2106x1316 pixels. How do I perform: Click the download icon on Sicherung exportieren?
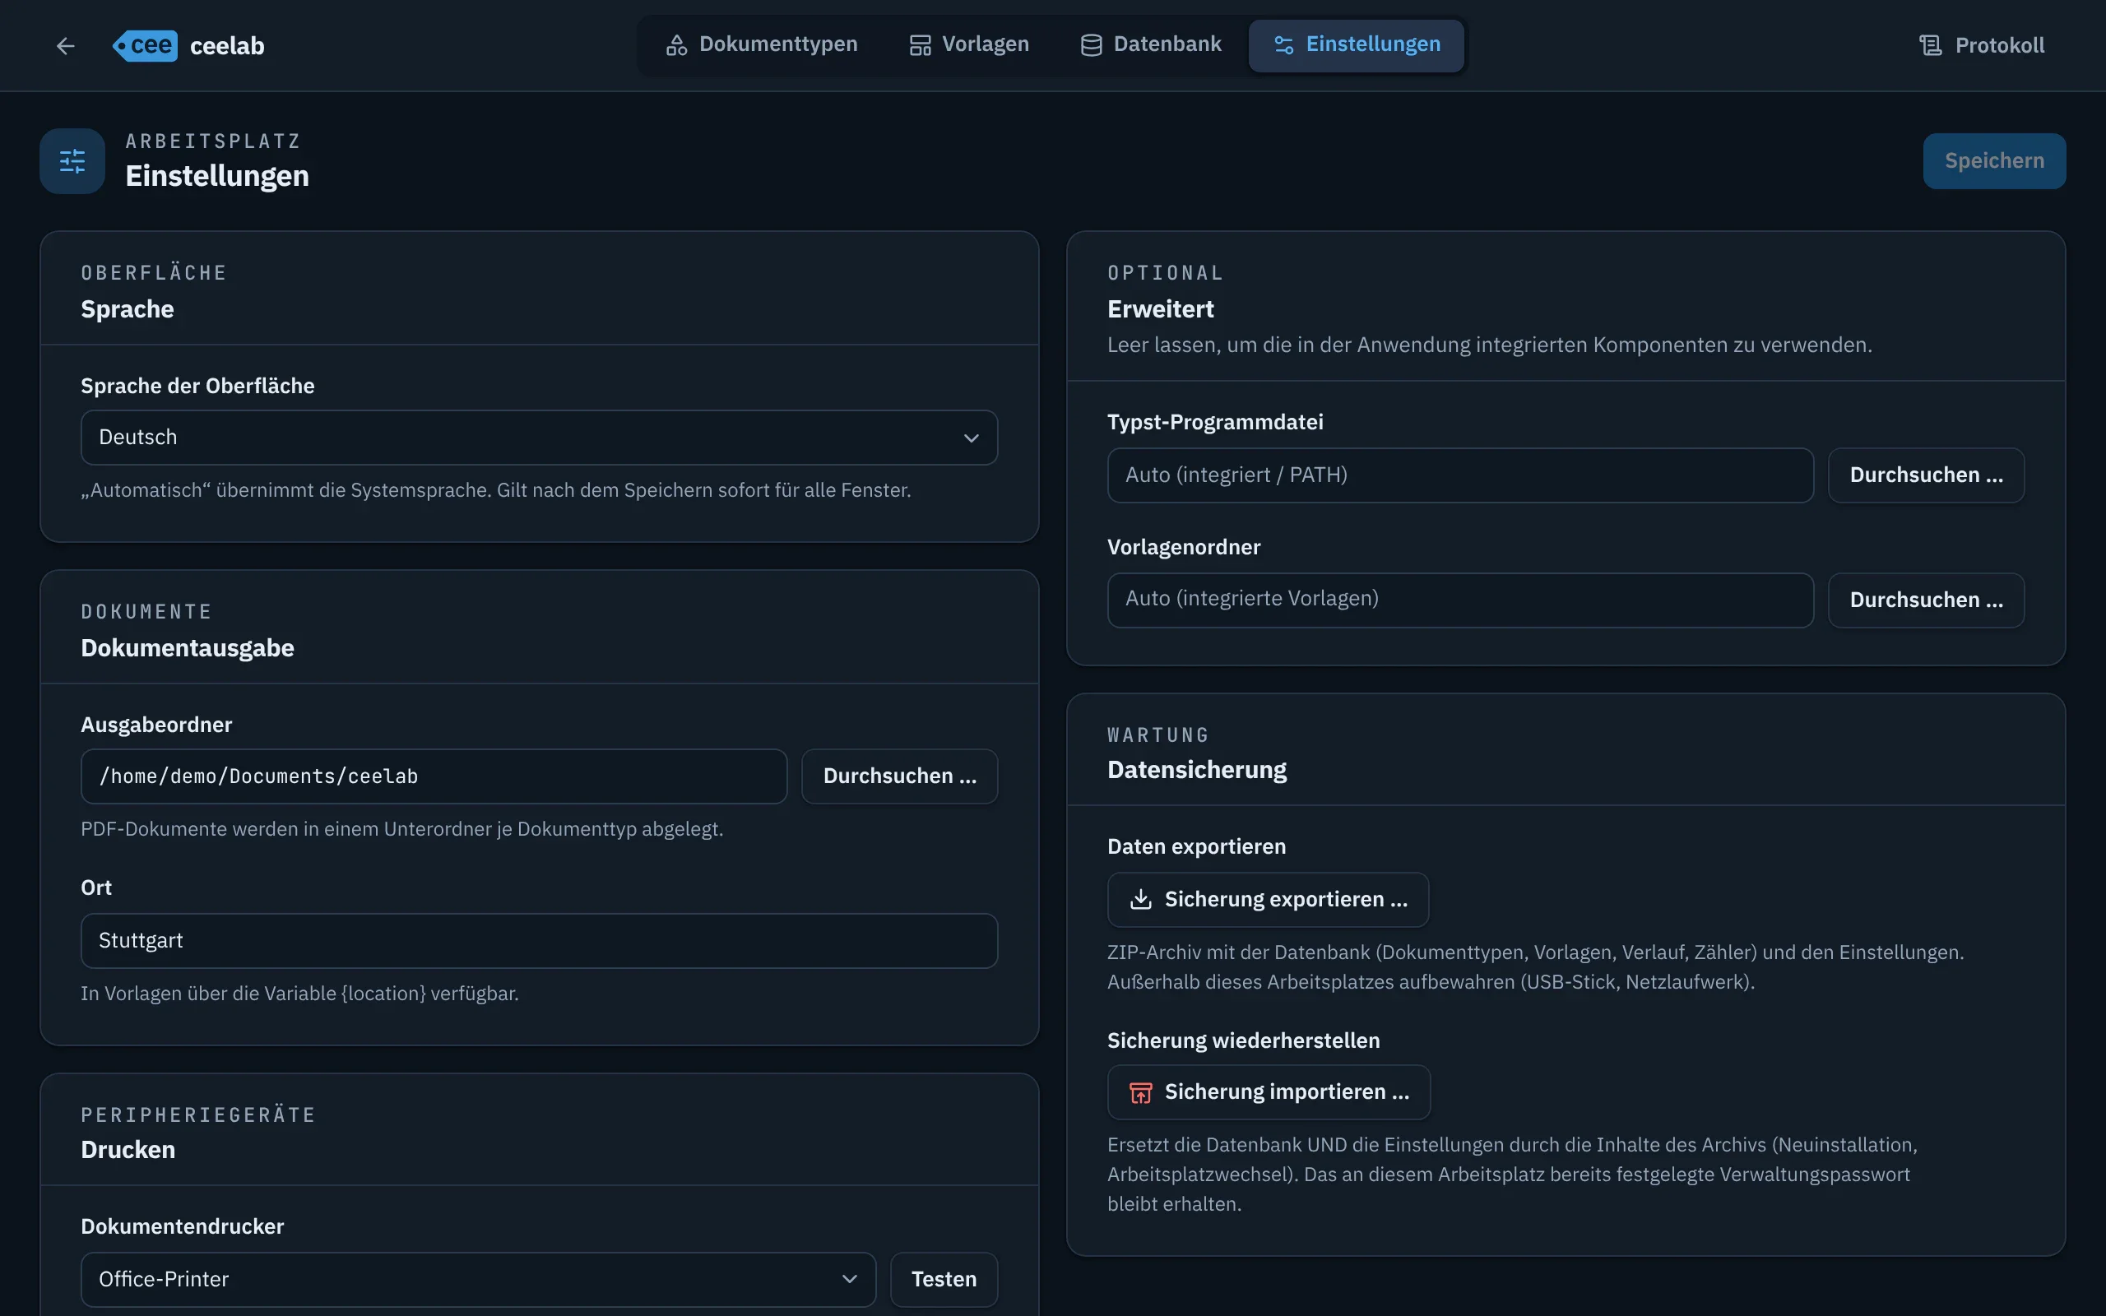point(1140,899)
